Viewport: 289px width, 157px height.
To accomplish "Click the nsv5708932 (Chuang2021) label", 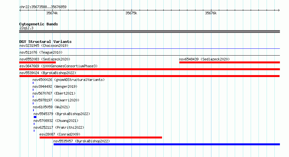I will pyautogui.click(x=56, y=121).
